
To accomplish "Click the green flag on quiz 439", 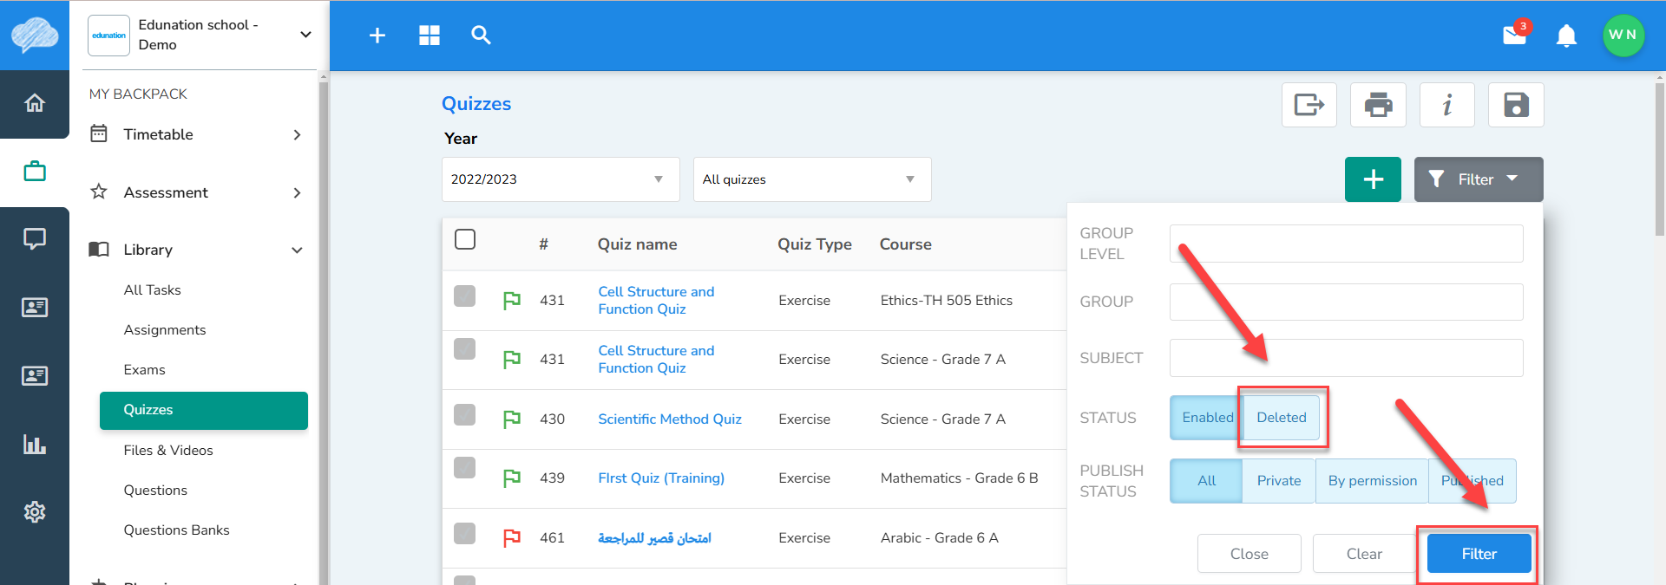I will point(512,478).
